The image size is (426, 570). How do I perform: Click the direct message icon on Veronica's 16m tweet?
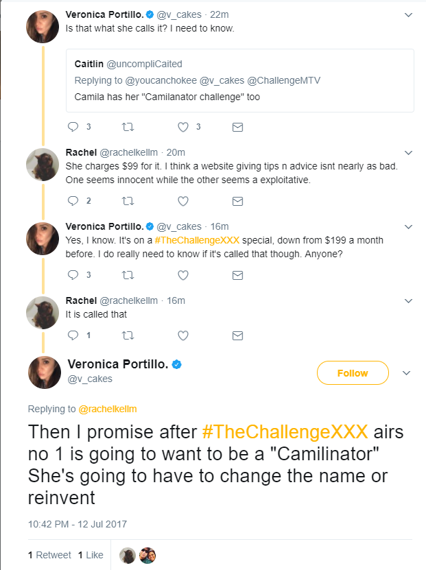(237, 275)
